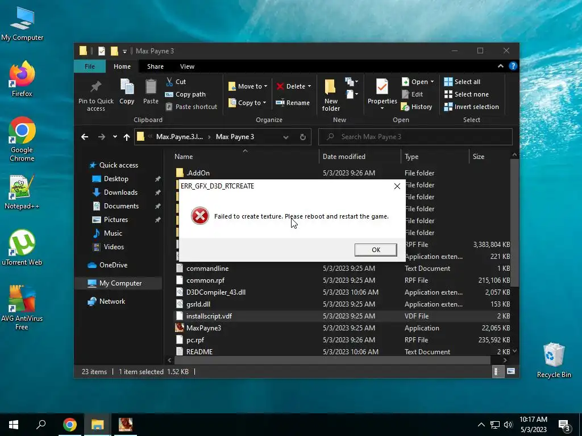This screenshot has height=436, width=582.
Task: Click Max.Payne.3.I... breadcrumb in address bar
Action: 180,137
